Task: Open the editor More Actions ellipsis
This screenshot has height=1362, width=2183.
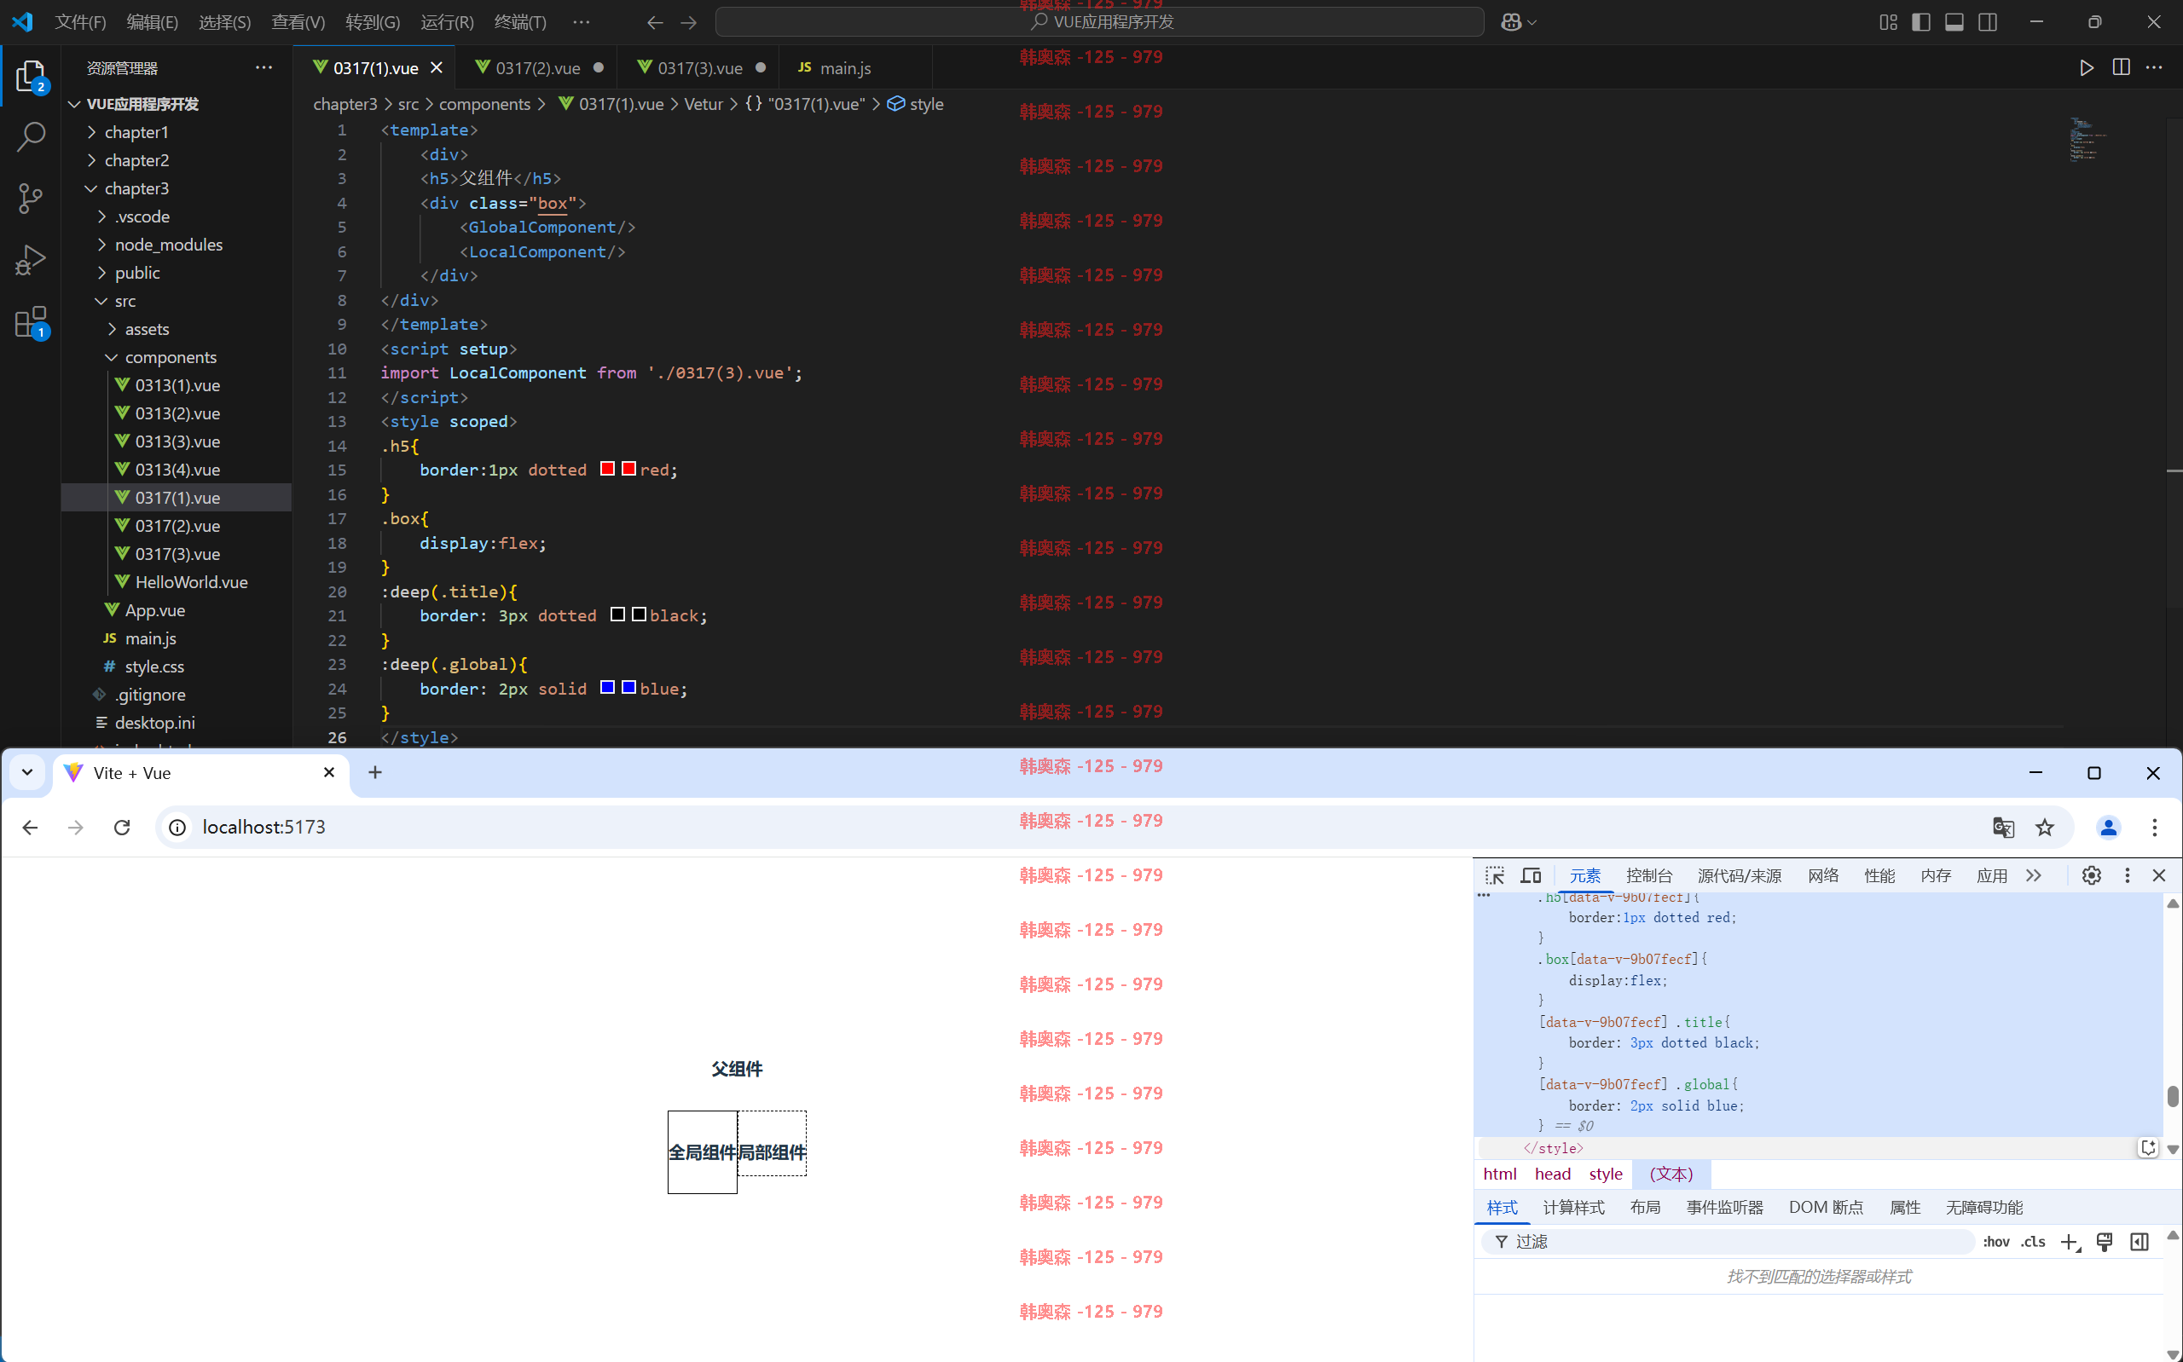Action: pos(2154,67)
